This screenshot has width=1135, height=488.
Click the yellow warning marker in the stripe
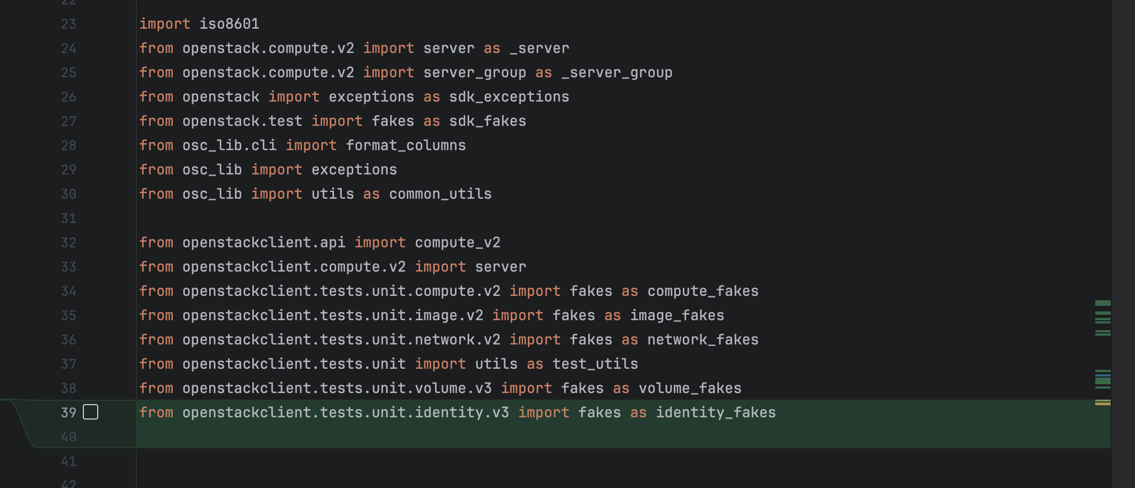click(x=1102, y=404)
